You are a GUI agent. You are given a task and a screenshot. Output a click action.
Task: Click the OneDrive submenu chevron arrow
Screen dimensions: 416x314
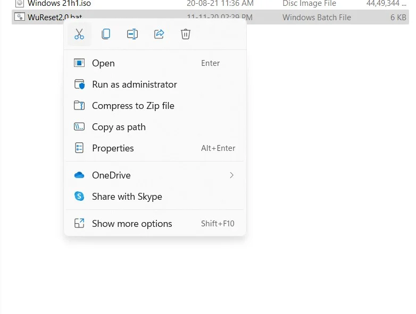[x=231, y=175]
